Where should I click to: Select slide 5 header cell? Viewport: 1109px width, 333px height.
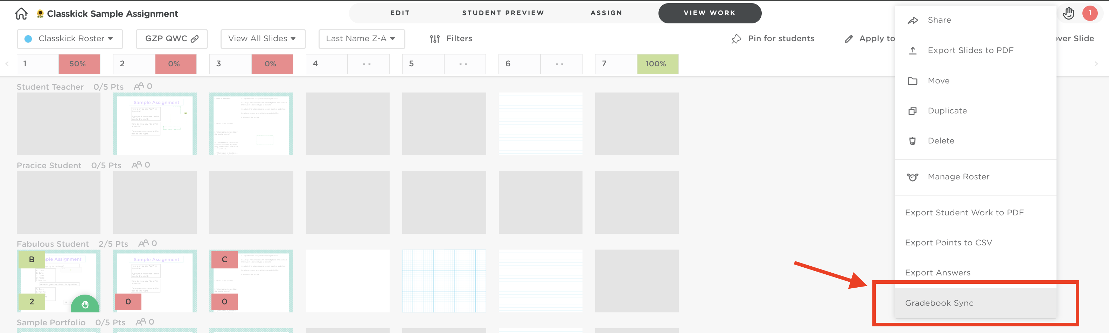click(x=444, y=64)
